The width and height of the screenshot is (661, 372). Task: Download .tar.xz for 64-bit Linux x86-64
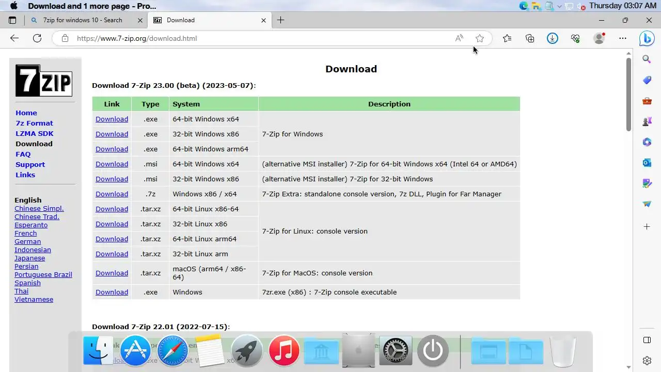pos(112,209)
